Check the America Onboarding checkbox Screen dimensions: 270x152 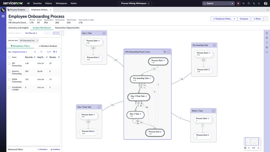click(x=9, y=72)
